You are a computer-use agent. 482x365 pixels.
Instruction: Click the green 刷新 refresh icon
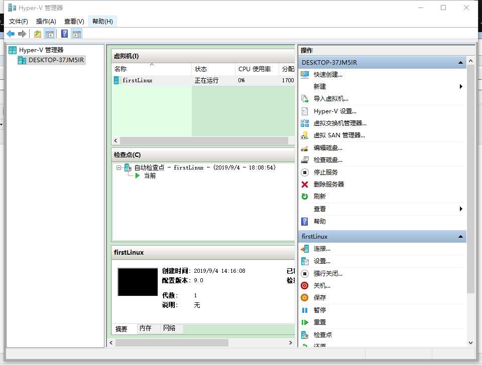click(305, 197)
